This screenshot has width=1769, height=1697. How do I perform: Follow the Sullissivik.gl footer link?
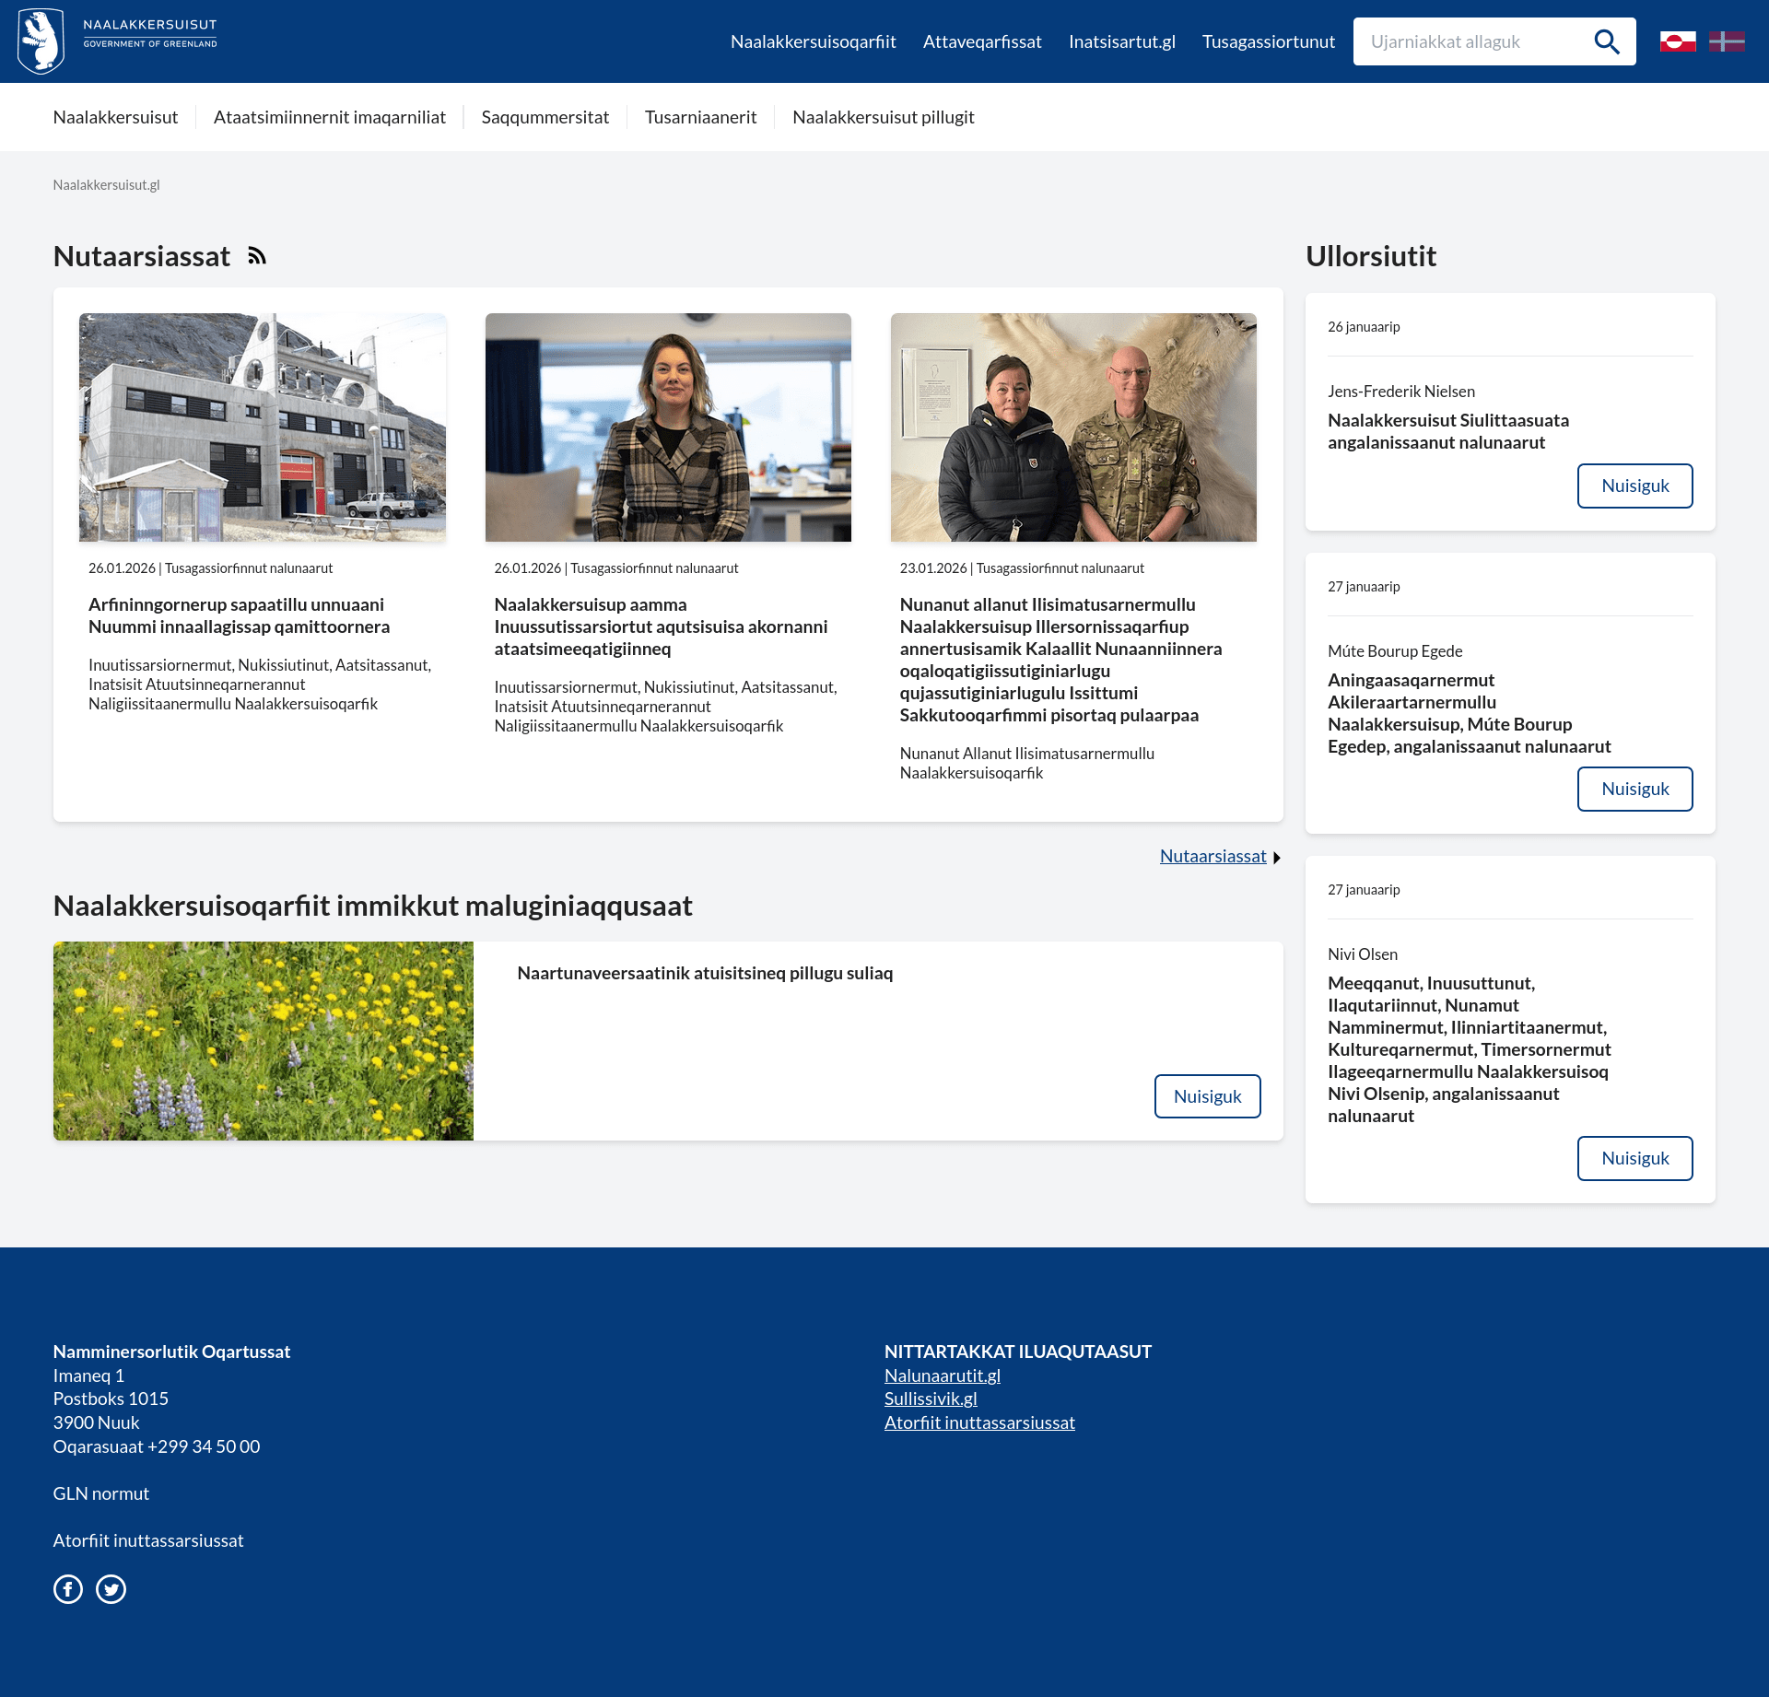931,1399
